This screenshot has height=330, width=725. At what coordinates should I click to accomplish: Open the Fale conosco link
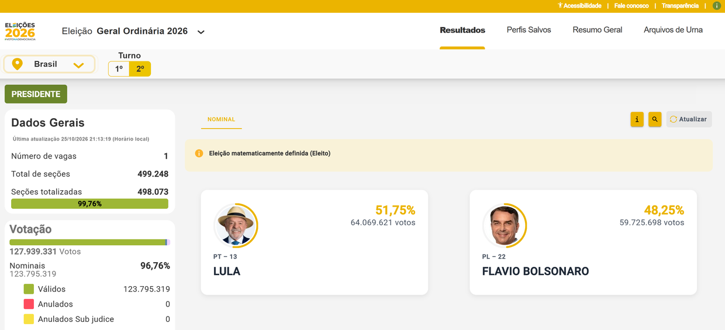[x=631, y=6]
